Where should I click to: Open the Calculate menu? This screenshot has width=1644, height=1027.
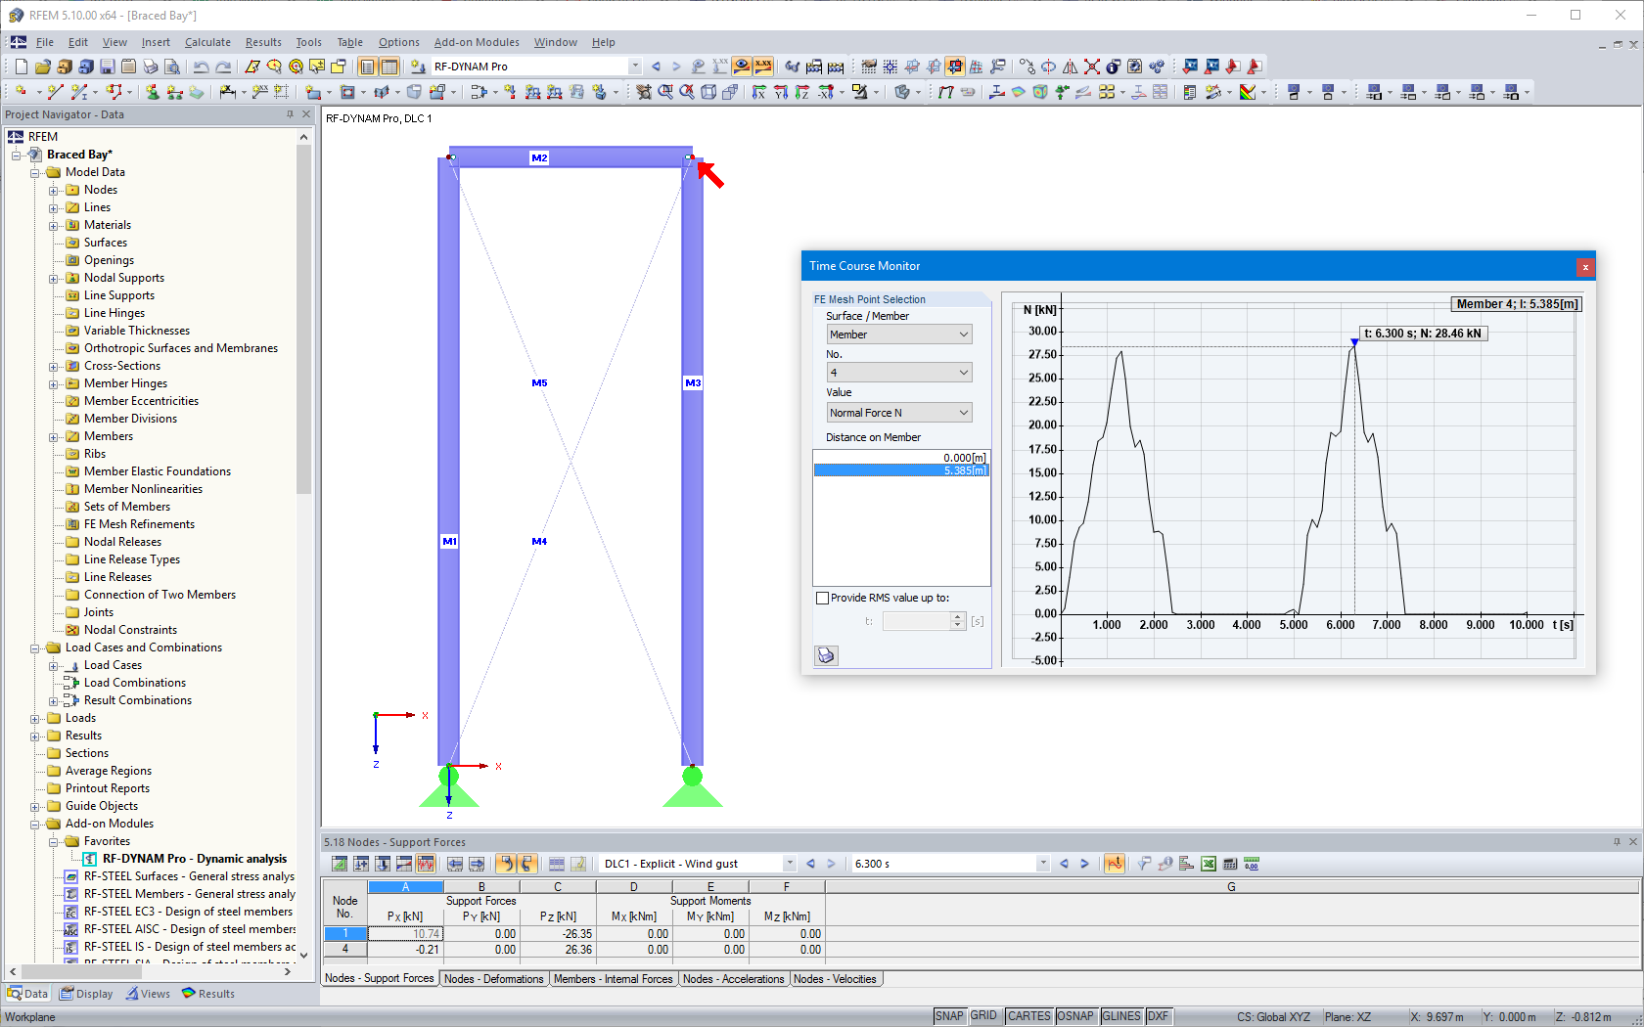click(x=207, y=42)
